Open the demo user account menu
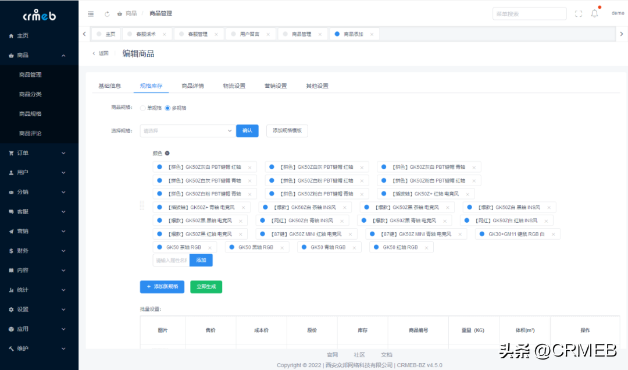The image size is (628, 370). (x=618, y=13)
